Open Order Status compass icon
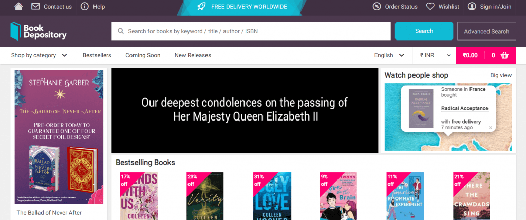 click(377, 6)
